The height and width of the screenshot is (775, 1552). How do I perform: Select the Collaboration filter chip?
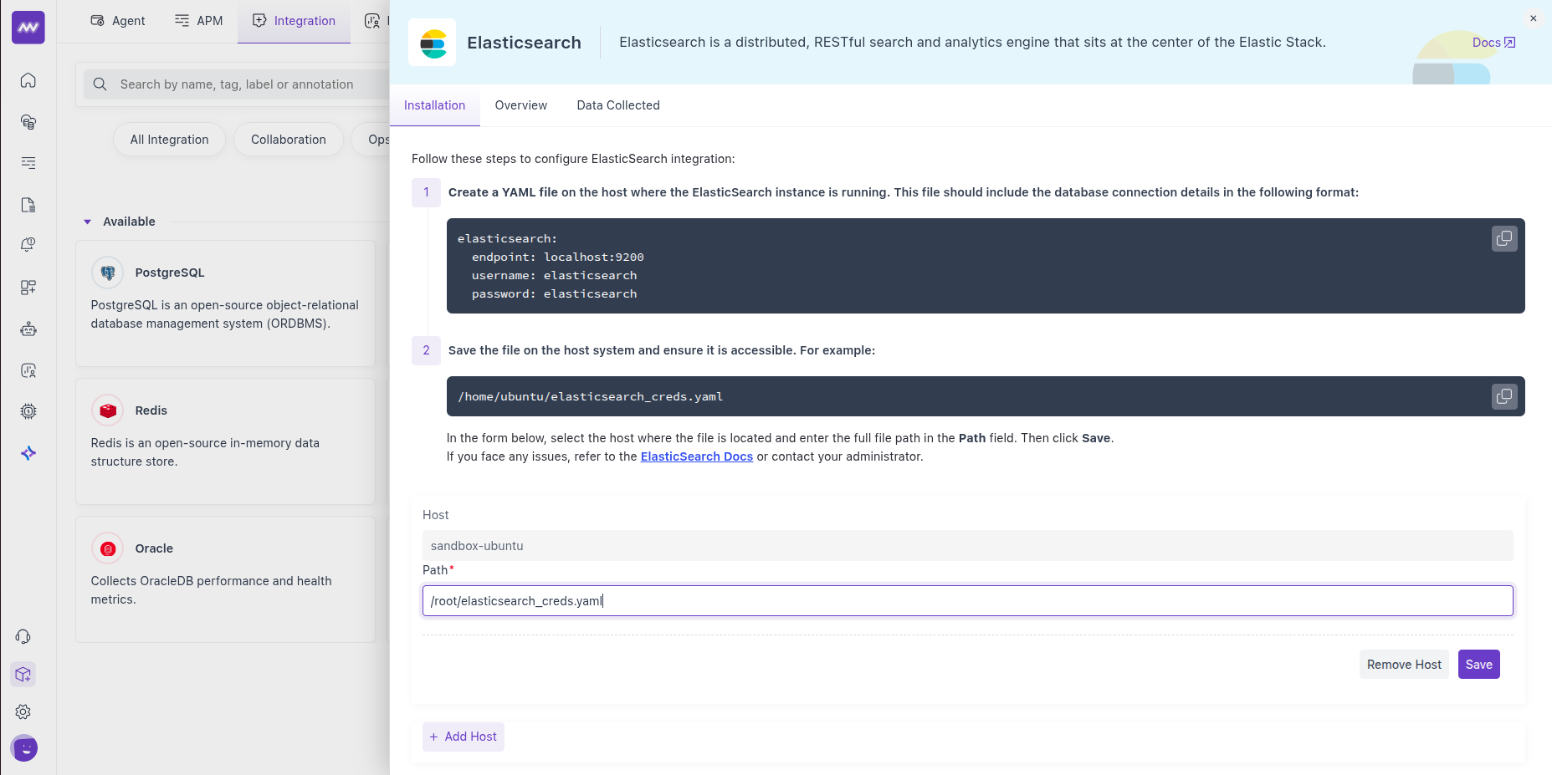288,139
